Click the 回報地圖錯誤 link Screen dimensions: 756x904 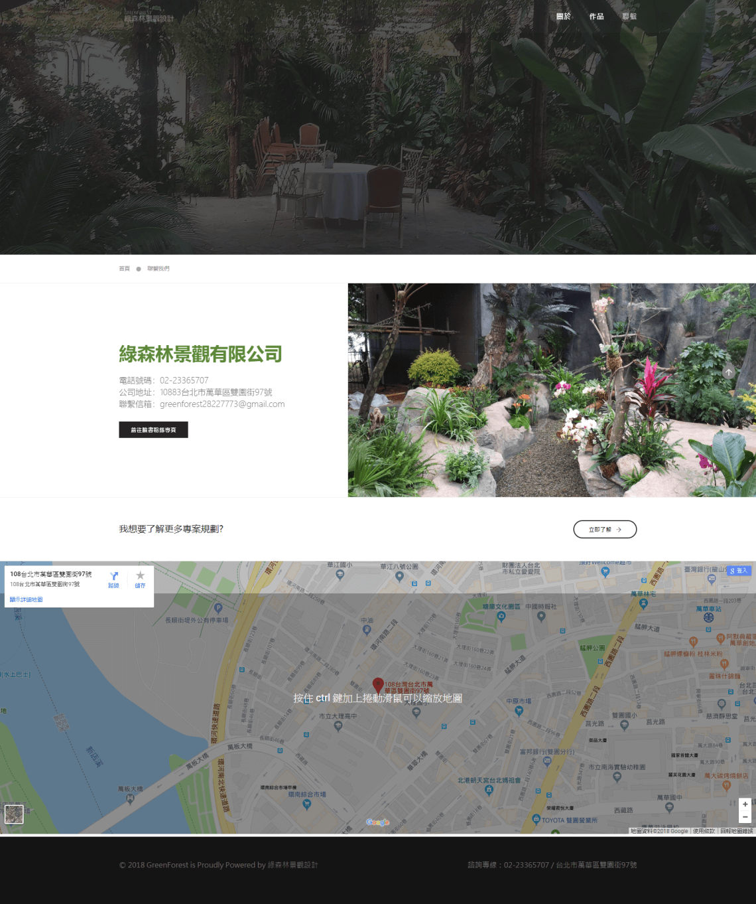tap(736, 831)
